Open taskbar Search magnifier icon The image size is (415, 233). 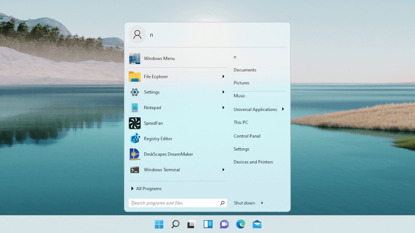click(x=175, y=224)
